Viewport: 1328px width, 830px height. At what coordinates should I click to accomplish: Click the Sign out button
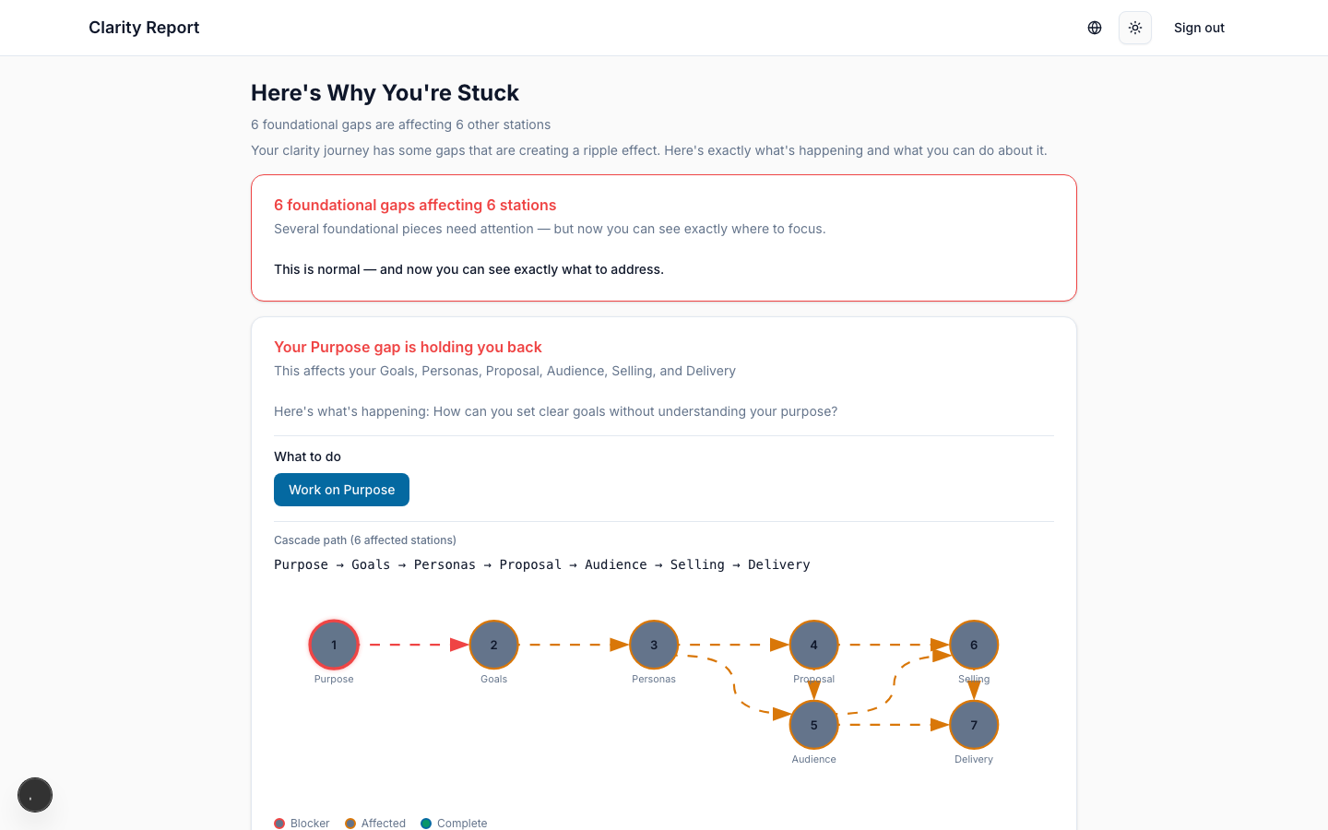[1199, 28]
